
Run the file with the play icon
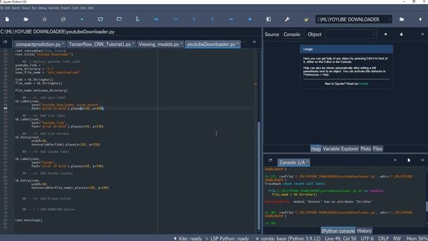[x=82, y=19]
